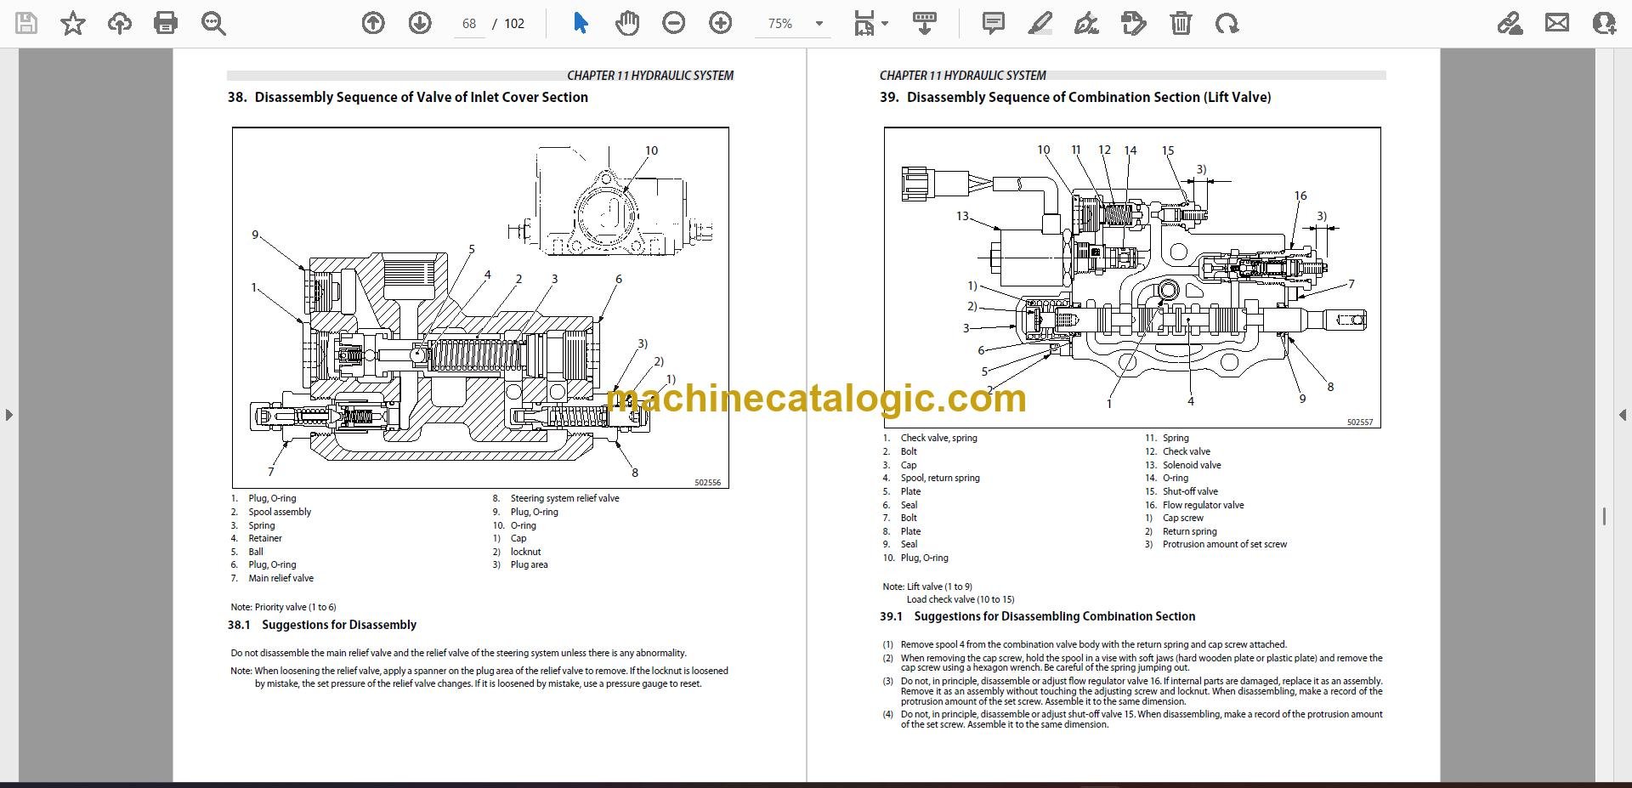The width and height of the screenshot is (1632, 788).
Task: Click the list item "Steering system relief valve"
Action: 564,498
